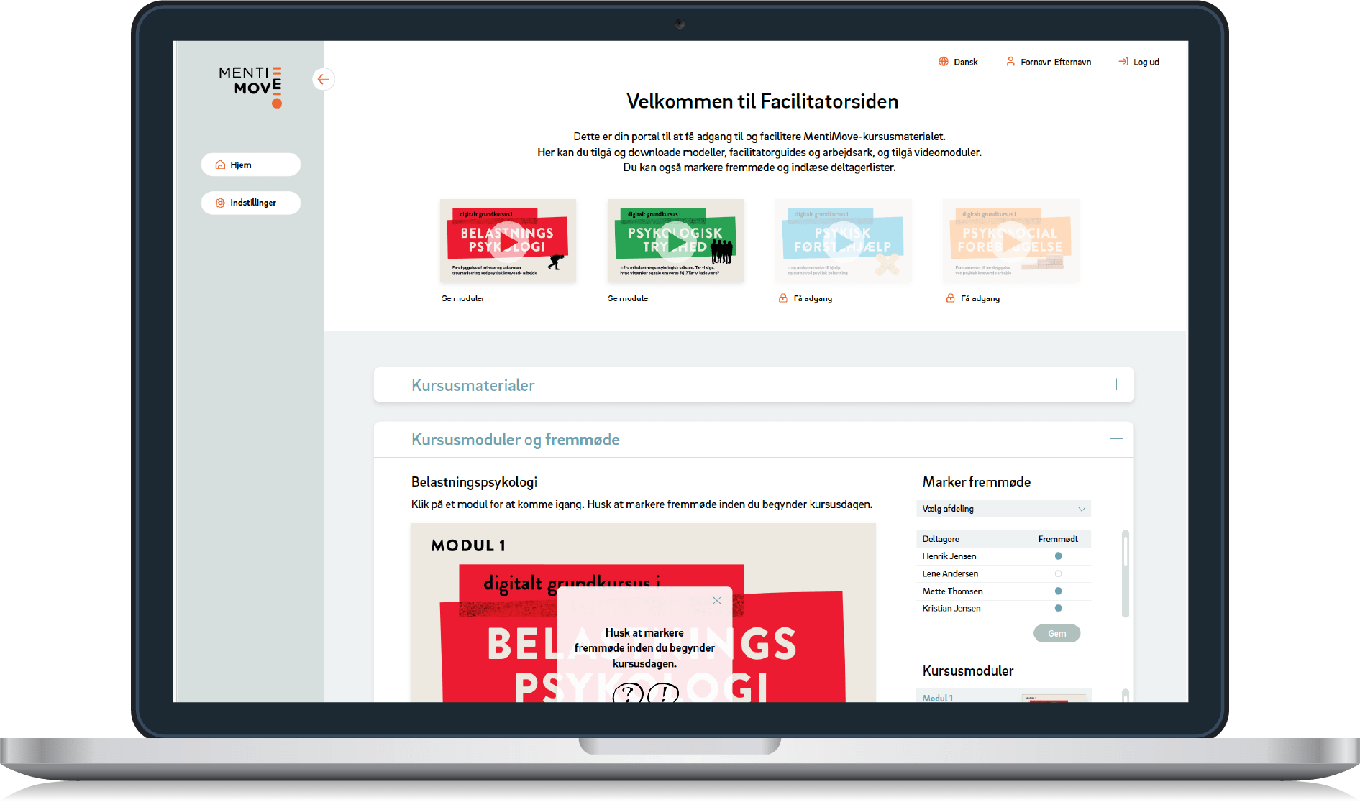Click the Belastningspsykologi section heading
The height and width of the screenshot is (802, 1360).
coord(474,481)
